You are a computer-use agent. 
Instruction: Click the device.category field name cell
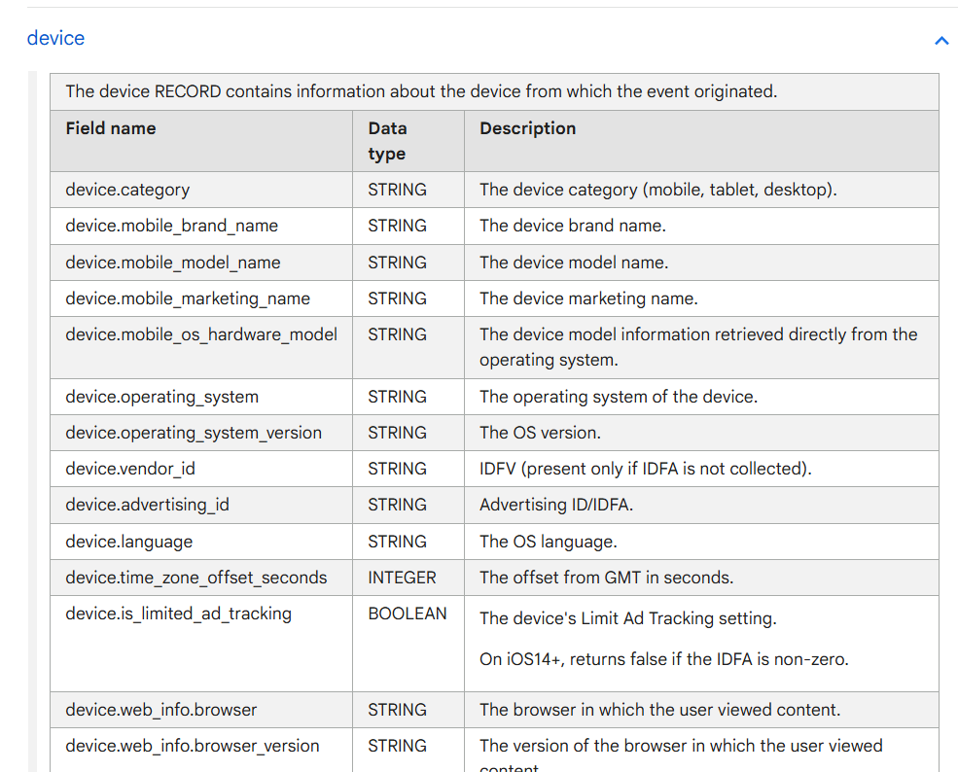[127, 190]
